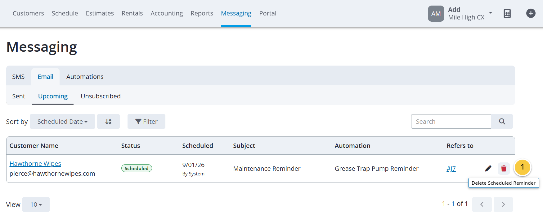Open the View 10 per page dropdown
Viewport: 543px width, 215px height.
coord(36,204)
